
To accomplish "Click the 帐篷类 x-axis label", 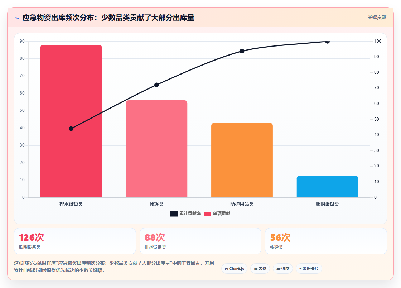I will (x=156, y=204).
